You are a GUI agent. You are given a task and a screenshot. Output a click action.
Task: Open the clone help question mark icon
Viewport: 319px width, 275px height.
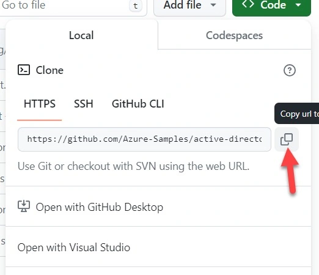pyautogui.click(x=289, y=70)
